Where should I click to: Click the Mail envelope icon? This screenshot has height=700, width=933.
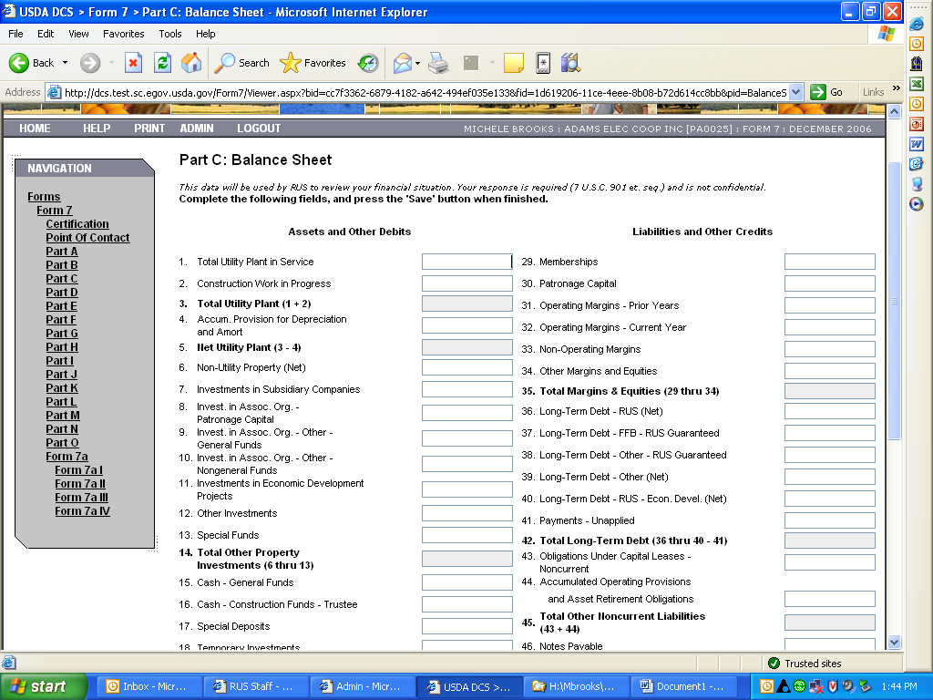(402, 63)
